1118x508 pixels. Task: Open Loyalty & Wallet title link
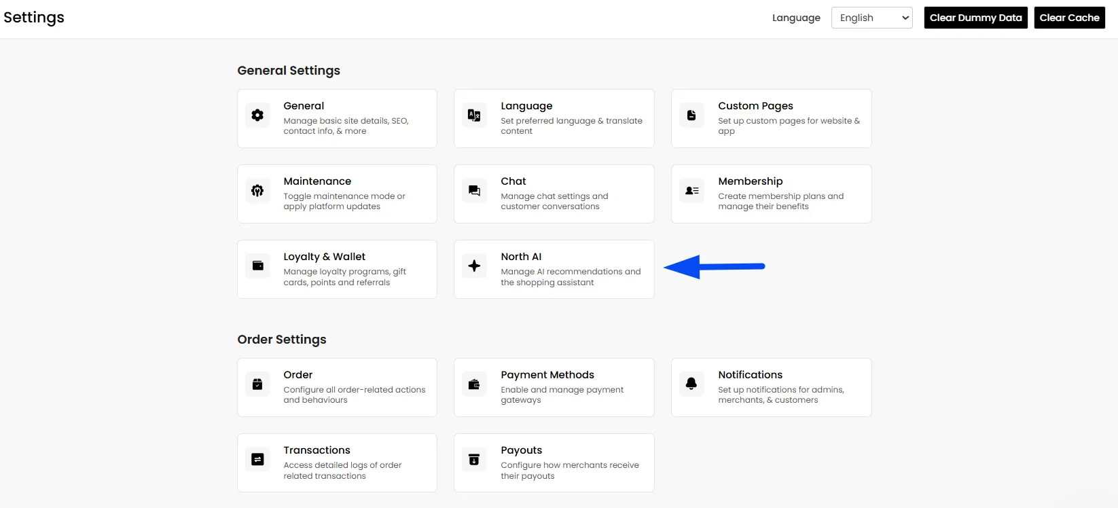325,257
